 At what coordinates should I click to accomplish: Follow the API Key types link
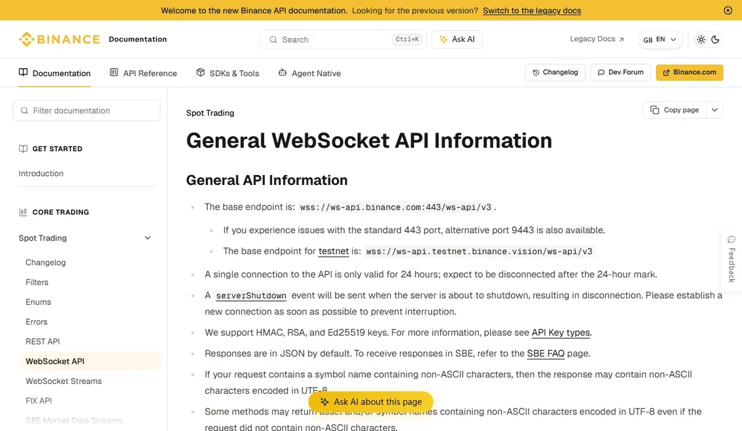tap(561, 333)
